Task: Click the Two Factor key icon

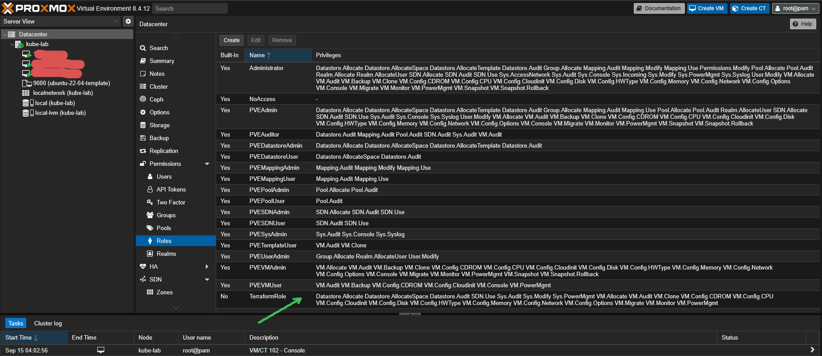Action: pyautogui.click(x=150, y=202)
